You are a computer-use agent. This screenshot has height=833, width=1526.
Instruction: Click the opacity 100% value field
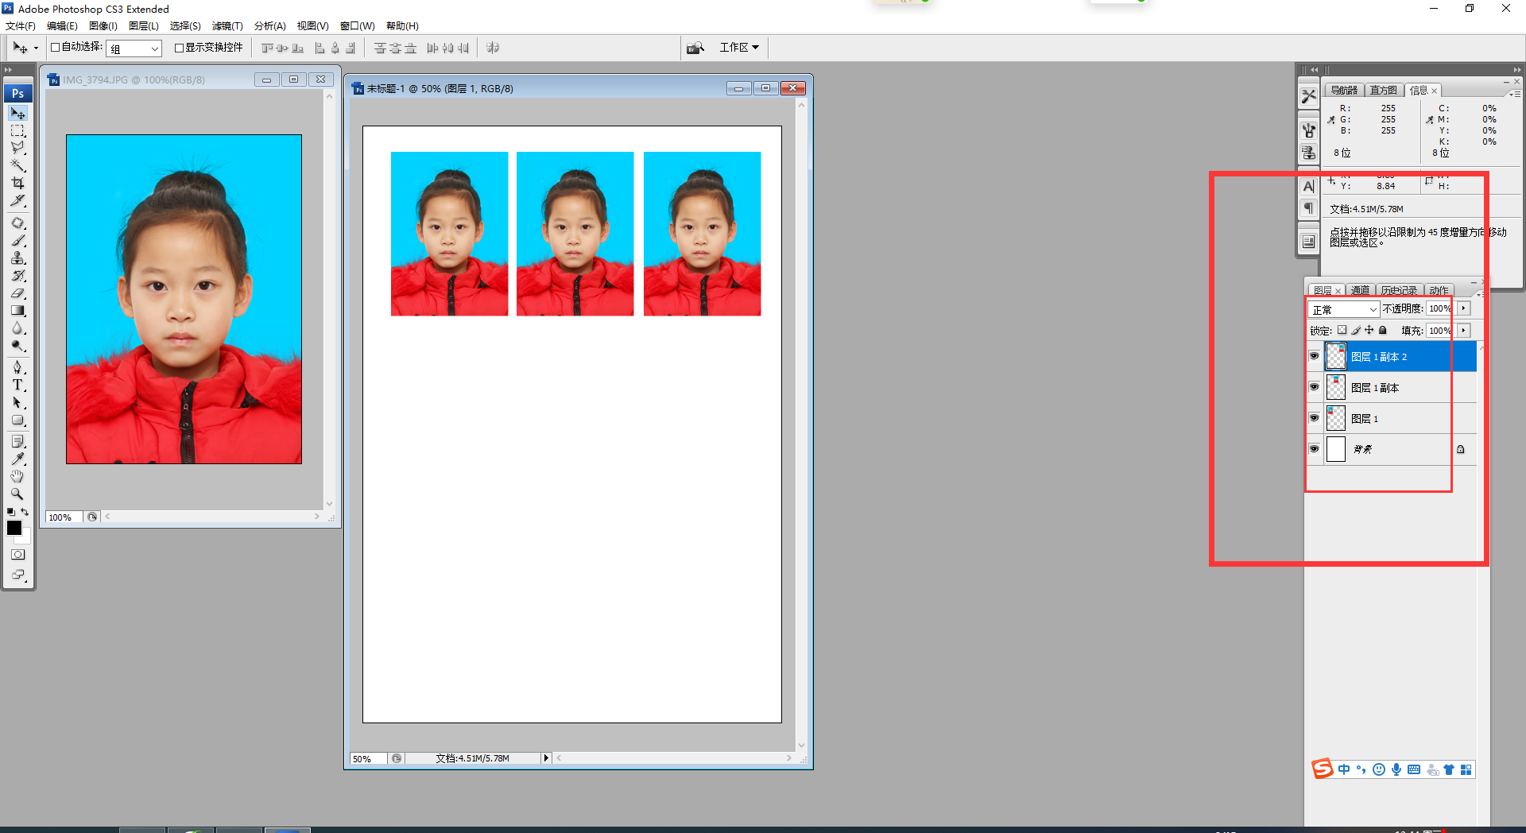tap(1440, 308)
